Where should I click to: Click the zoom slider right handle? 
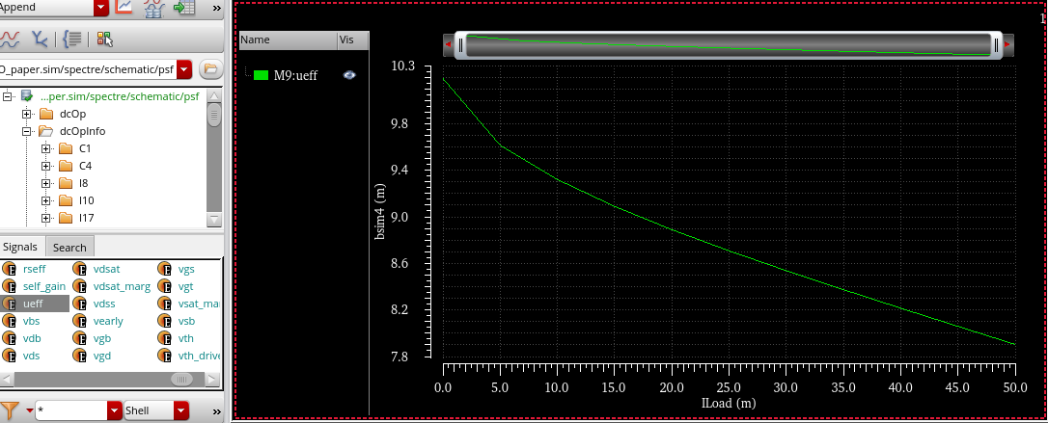point(997,45)
